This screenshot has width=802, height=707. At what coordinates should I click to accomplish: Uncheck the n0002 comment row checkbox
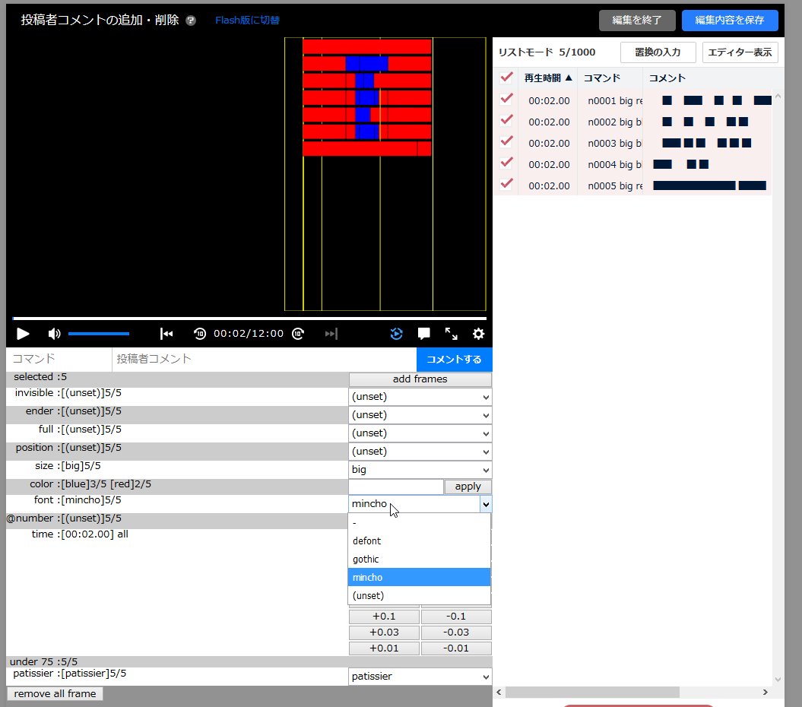(x=506, y=120)
